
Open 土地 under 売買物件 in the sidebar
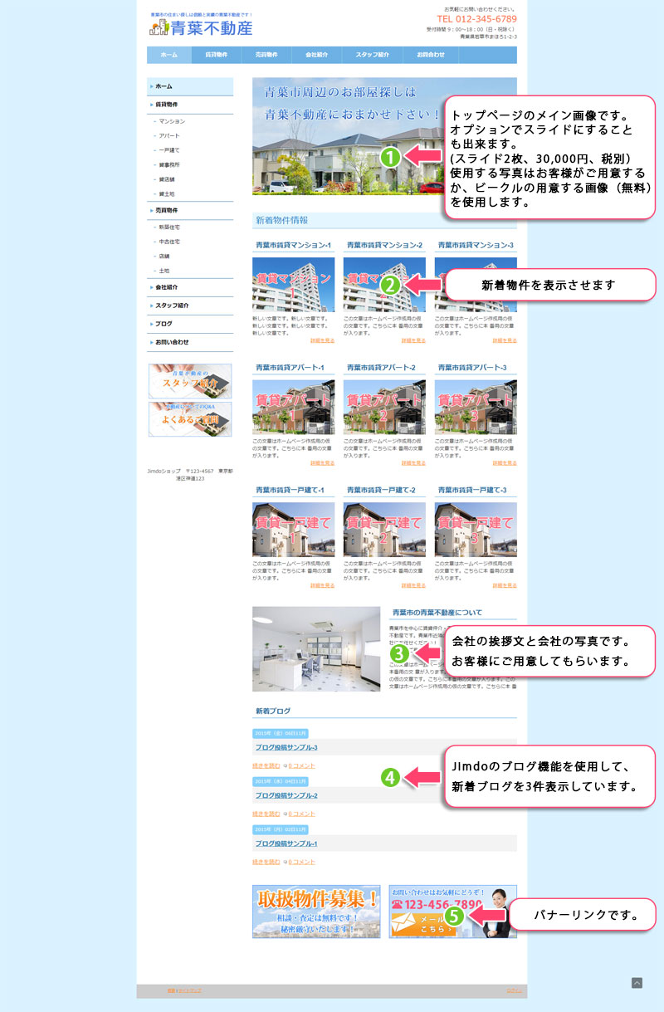coord(164,271)
